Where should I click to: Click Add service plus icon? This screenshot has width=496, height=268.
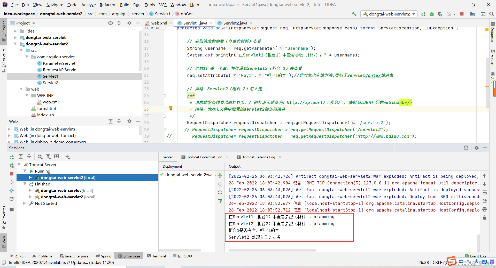point(67,157)
